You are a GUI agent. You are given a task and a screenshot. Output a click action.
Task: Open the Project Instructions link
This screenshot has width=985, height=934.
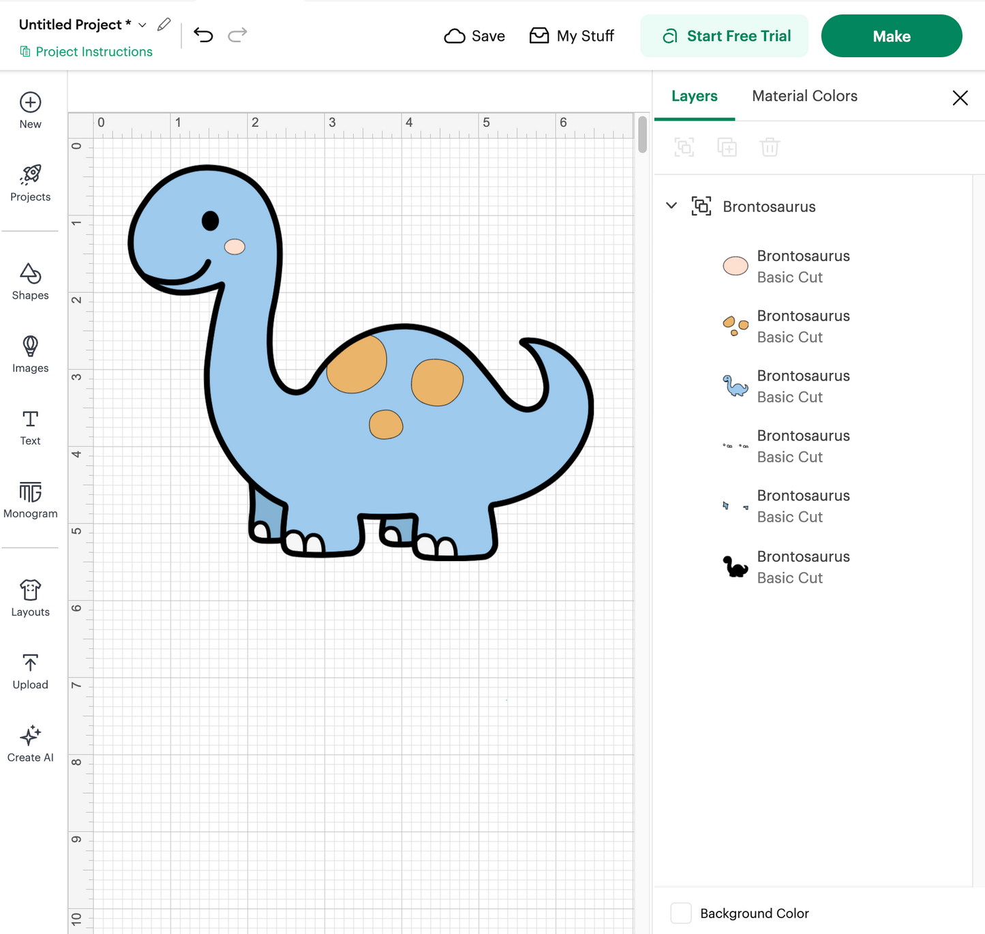(x=86, y=52)
